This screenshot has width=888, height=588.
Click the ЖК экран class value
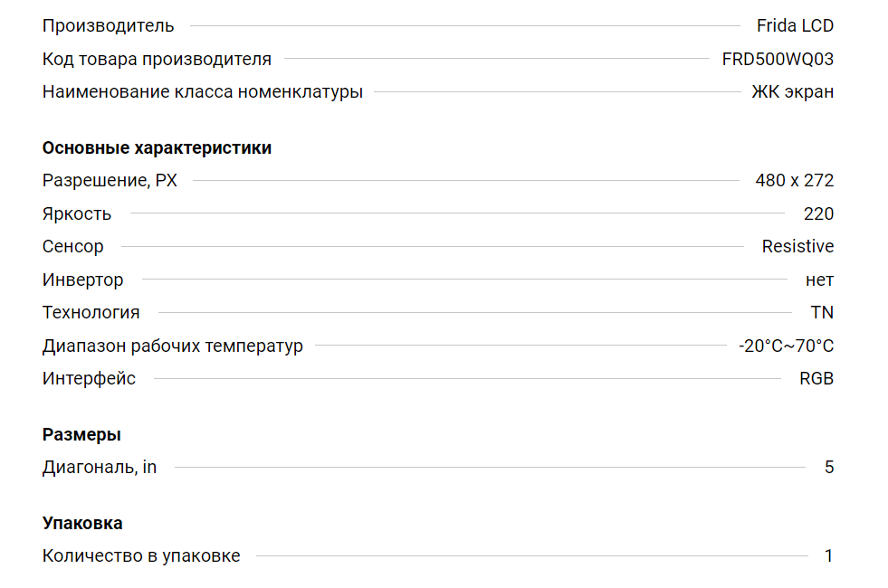pyautogui.click(x=792, y=92)
